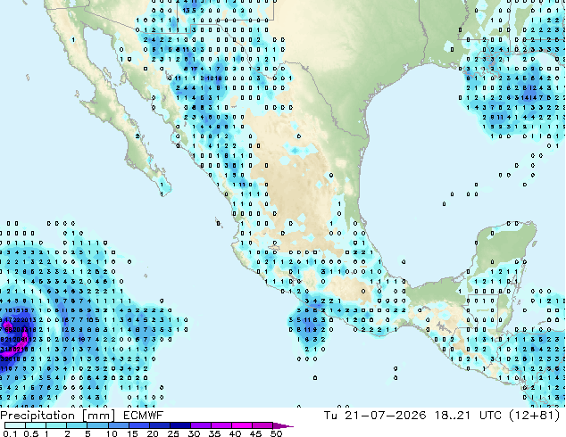The width and height of the screenshot is (566, 437).
Task: Click the "18..21" forecast hour range
Action: pyautogui.click(x=453, y=416)
